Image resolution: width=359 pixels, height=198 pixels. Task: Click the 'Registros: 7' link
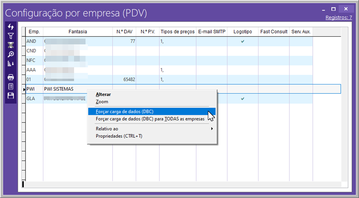tap(339, 17)
